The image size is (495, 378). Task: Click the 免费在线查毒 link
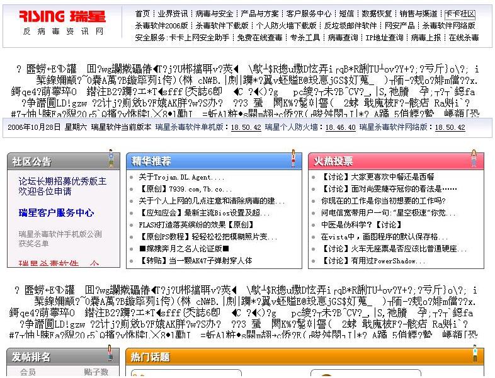[260, 38]
